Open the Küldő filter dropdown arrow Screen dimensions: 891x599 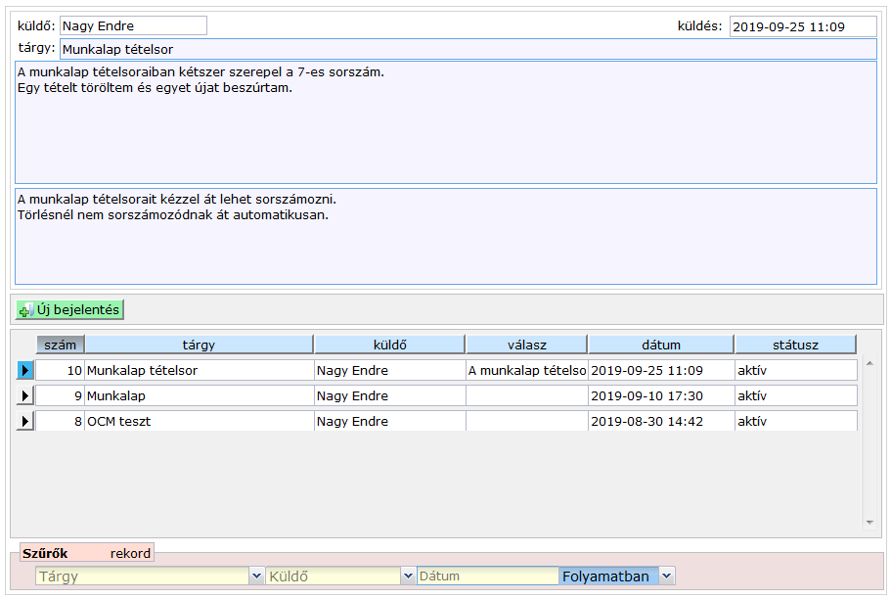[408, 576]
